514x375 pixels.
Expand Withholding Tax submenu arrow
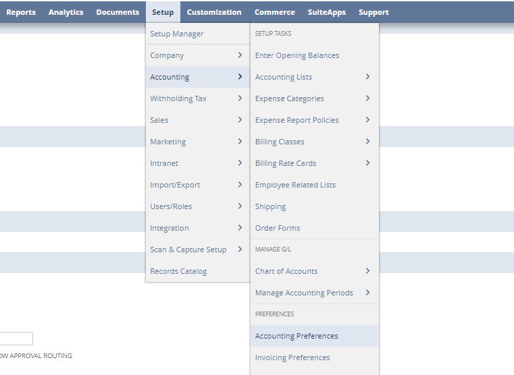240,98
